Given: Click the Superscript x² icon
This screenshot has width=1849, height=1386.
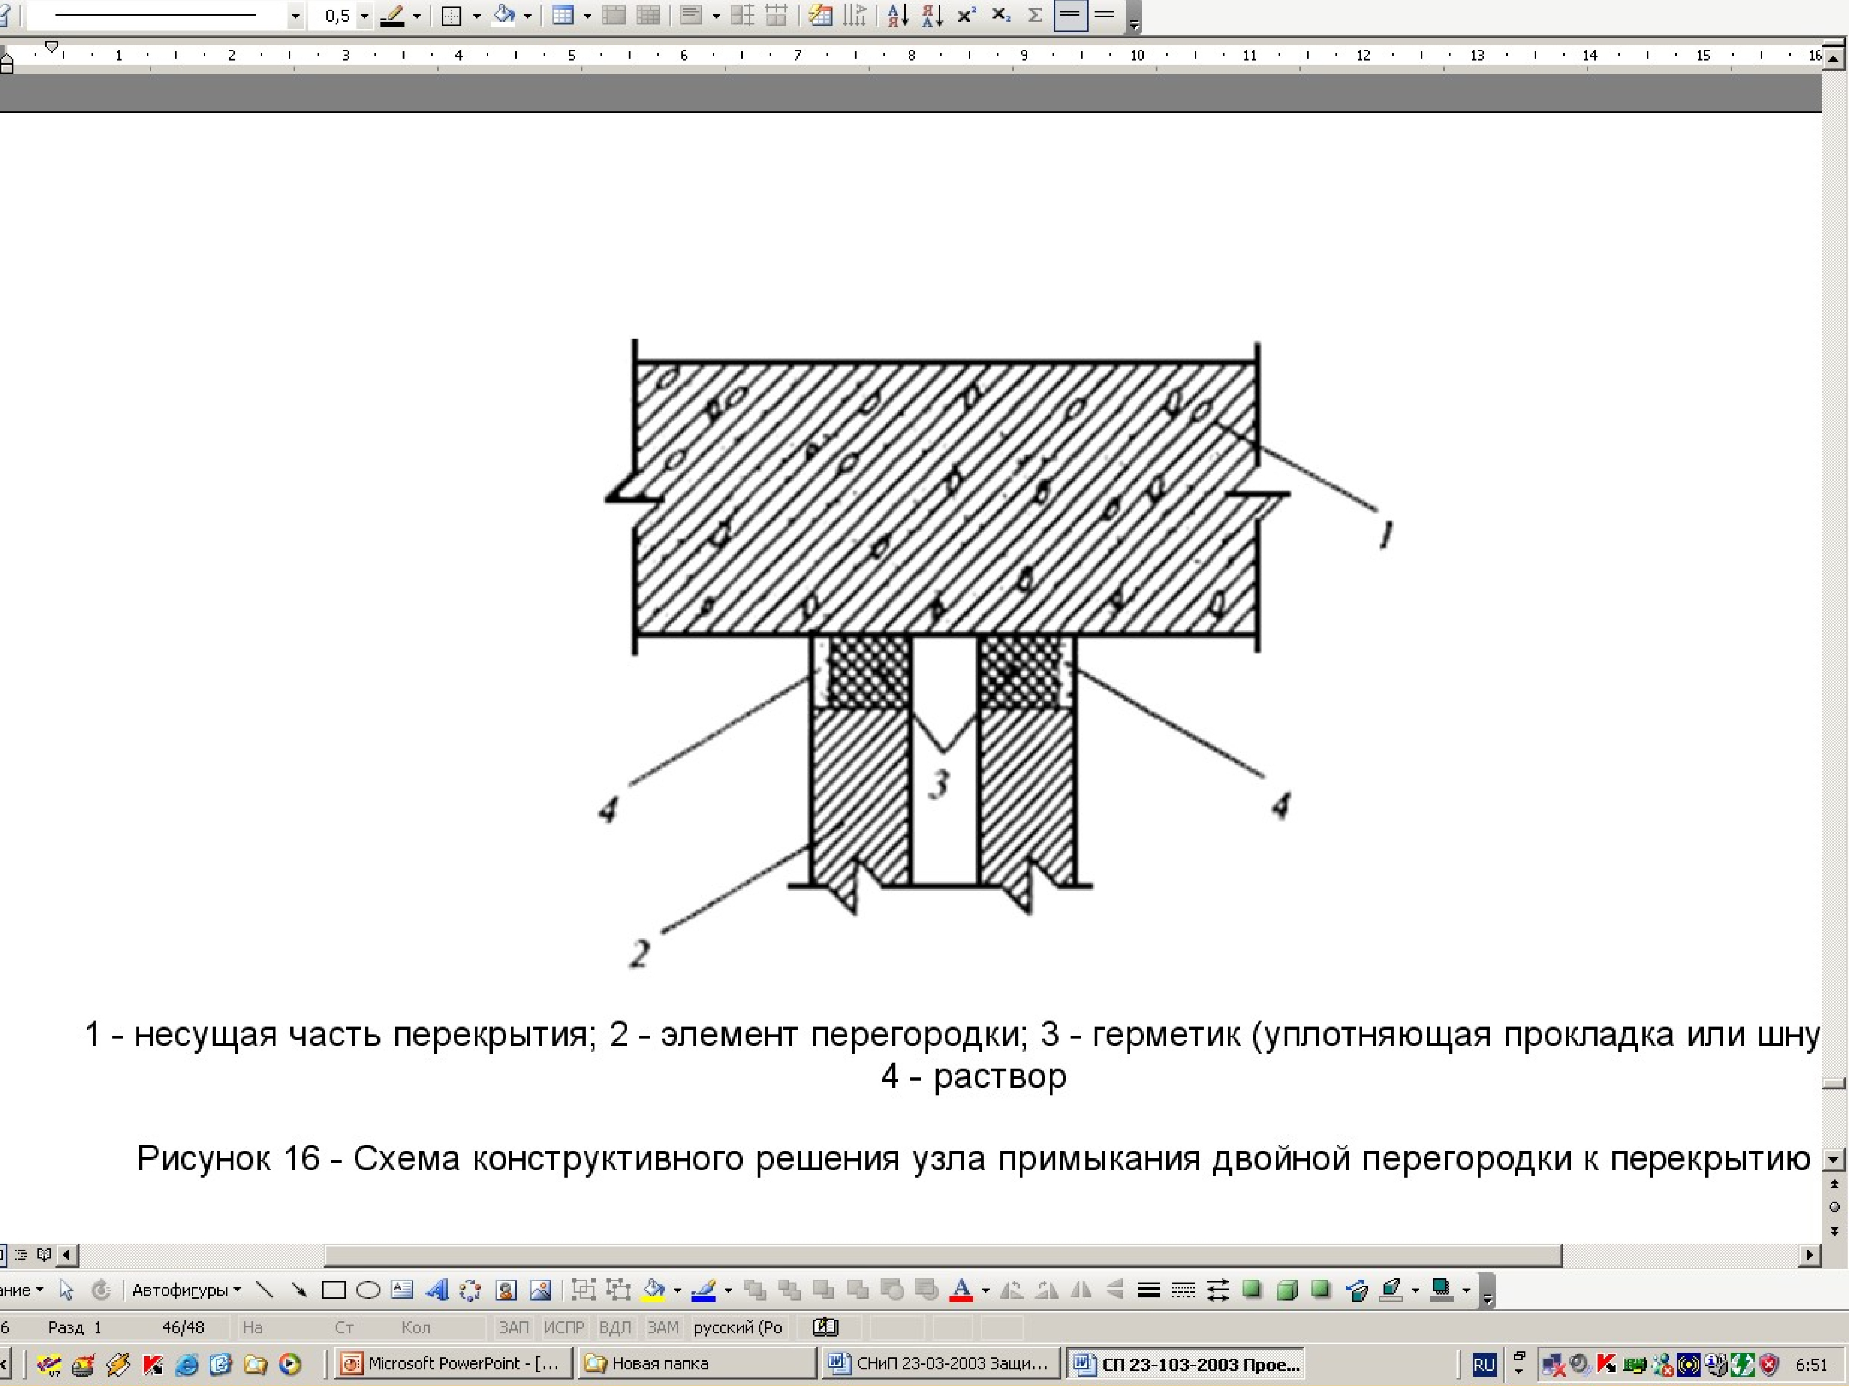Looking at the screenshot, I should [966, 15].
